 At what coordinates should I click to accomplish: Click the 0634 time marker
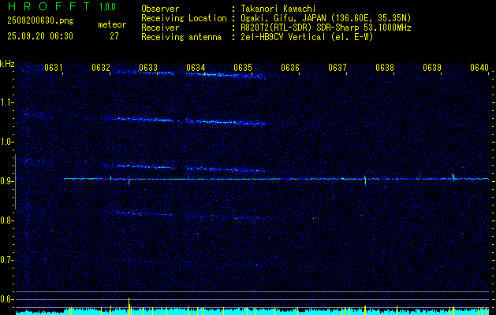[x=196, y=68]
